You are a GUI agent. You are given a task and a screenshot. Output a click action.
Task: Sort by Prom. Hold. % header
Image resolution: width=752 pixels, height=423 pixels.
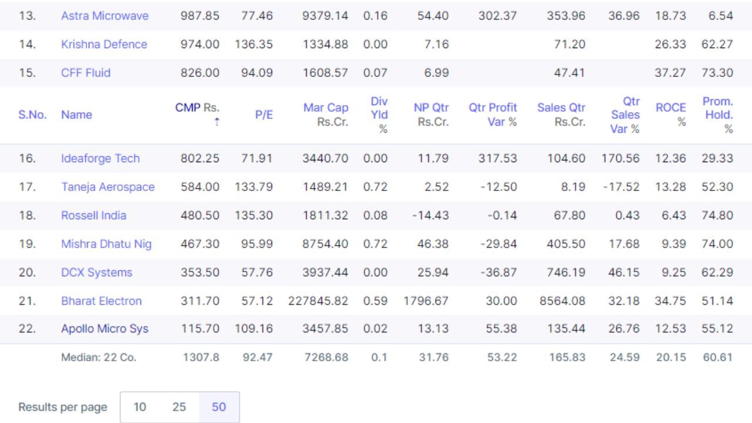718,115
